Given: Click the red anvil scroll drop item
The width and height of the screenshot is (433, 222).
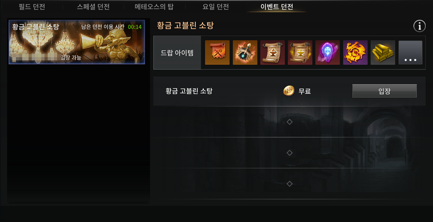Looking at the screenshot, I should tap(273, 52).
